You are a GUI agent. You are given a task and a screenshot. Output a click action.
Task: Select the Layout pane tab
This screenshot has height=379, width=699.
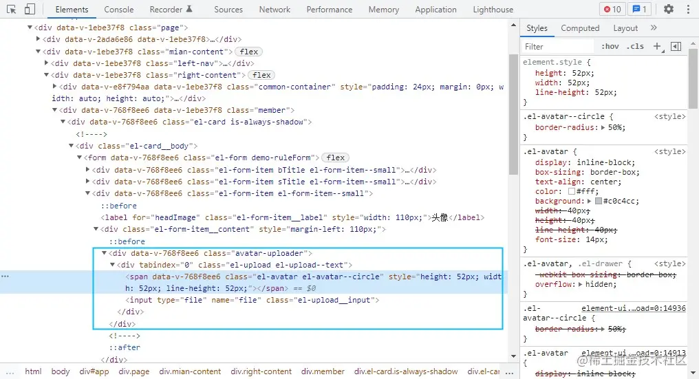(x=625, y=28)
